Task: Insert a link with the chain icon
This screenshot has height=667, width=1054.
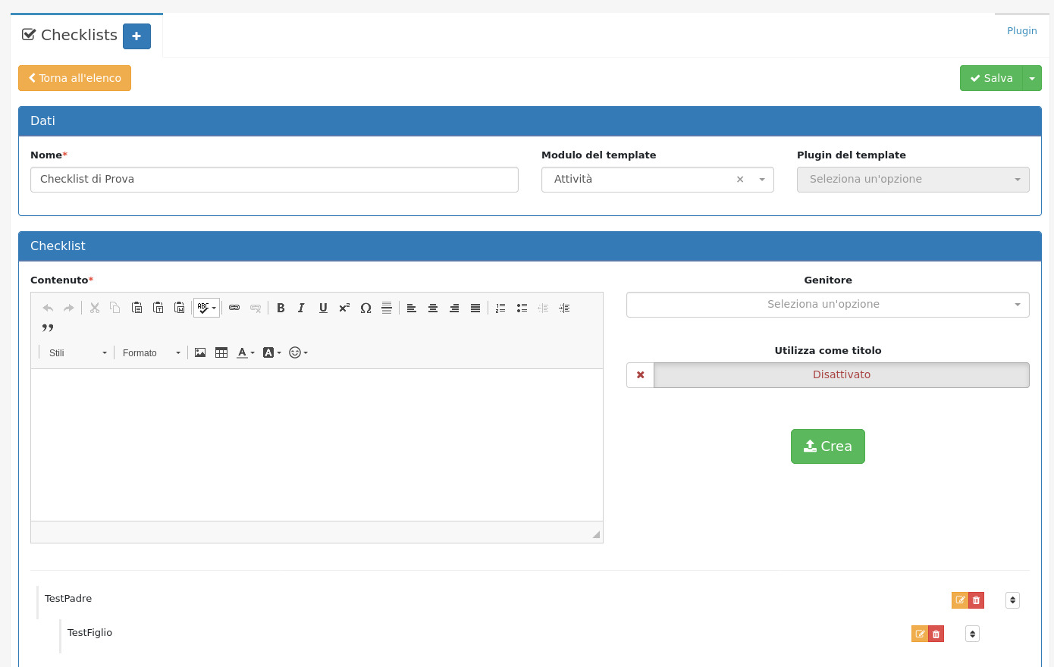Action: (234, 308)
